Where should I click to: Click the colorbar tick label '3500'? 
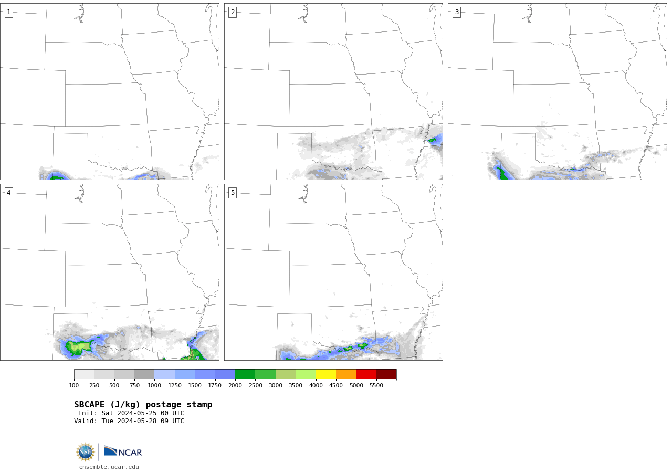(296, 386)
